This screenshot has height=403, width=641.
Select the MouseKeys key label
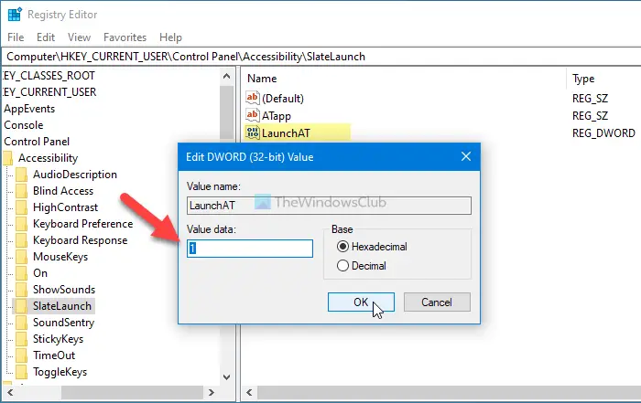pyautogui.click(x=60, y=257)
